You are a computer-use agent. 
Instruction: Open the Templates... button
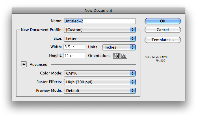coord(163,40)
